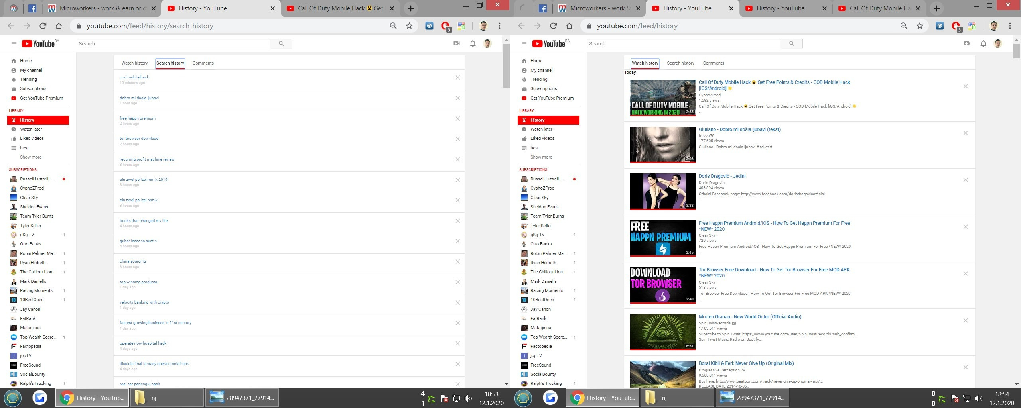The width and height of the screenshot is (1021, 408).
Task: Open Giuliano - Dobro mi došla ljubavi video title
Action: pos(739,129)
